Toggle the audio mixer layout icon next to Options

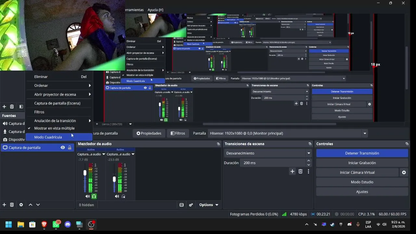coord(182,205)
